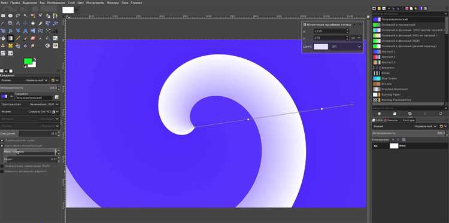
Task: Select the Pencil tool
Action: click(x=18, y=38)
